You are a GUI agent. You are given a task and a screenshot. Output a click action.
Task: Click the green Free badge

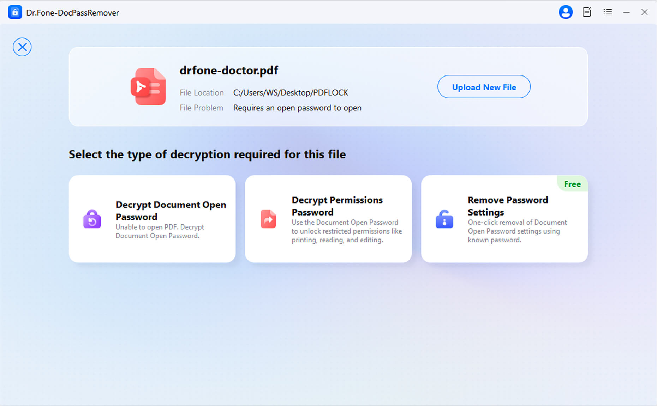pyautogui.click(x=572, y=184)
